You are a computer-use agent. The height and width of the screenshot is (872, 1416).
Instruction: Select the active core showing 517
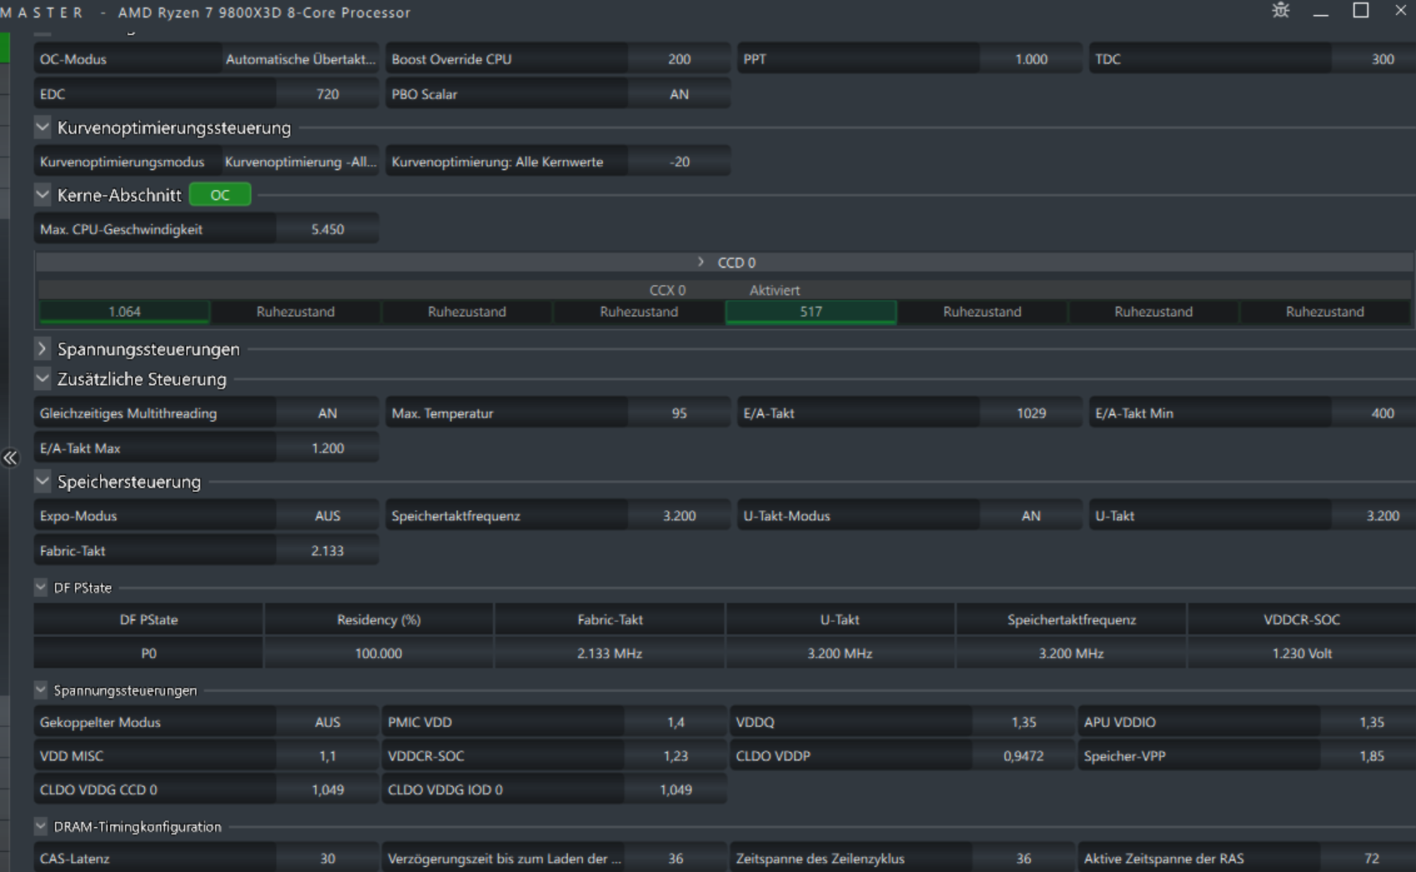pos(811,312)
